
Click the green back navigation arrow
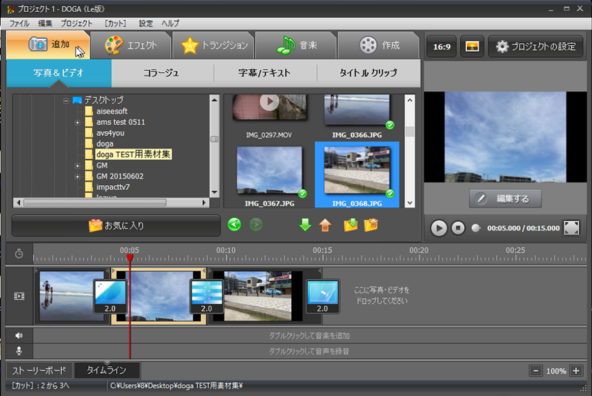(x=234, y=225)
